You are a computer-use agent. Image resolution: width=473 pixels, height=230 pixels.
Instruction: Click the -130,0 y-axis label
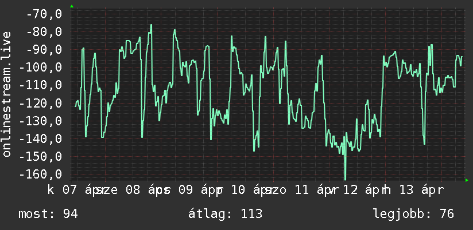41,121
